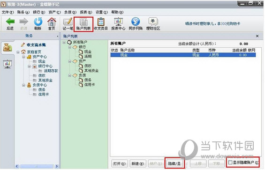Click the 币种 column header

click(x=212, y=50)
